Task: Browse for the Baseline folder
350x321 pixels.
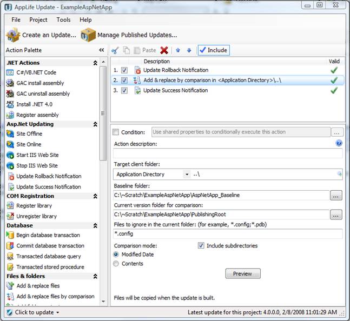Action: pos(336,196)
